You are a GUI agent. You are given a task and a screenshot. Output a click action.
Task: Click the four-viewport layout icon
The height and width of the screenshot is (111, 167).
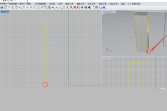point(49,7)
